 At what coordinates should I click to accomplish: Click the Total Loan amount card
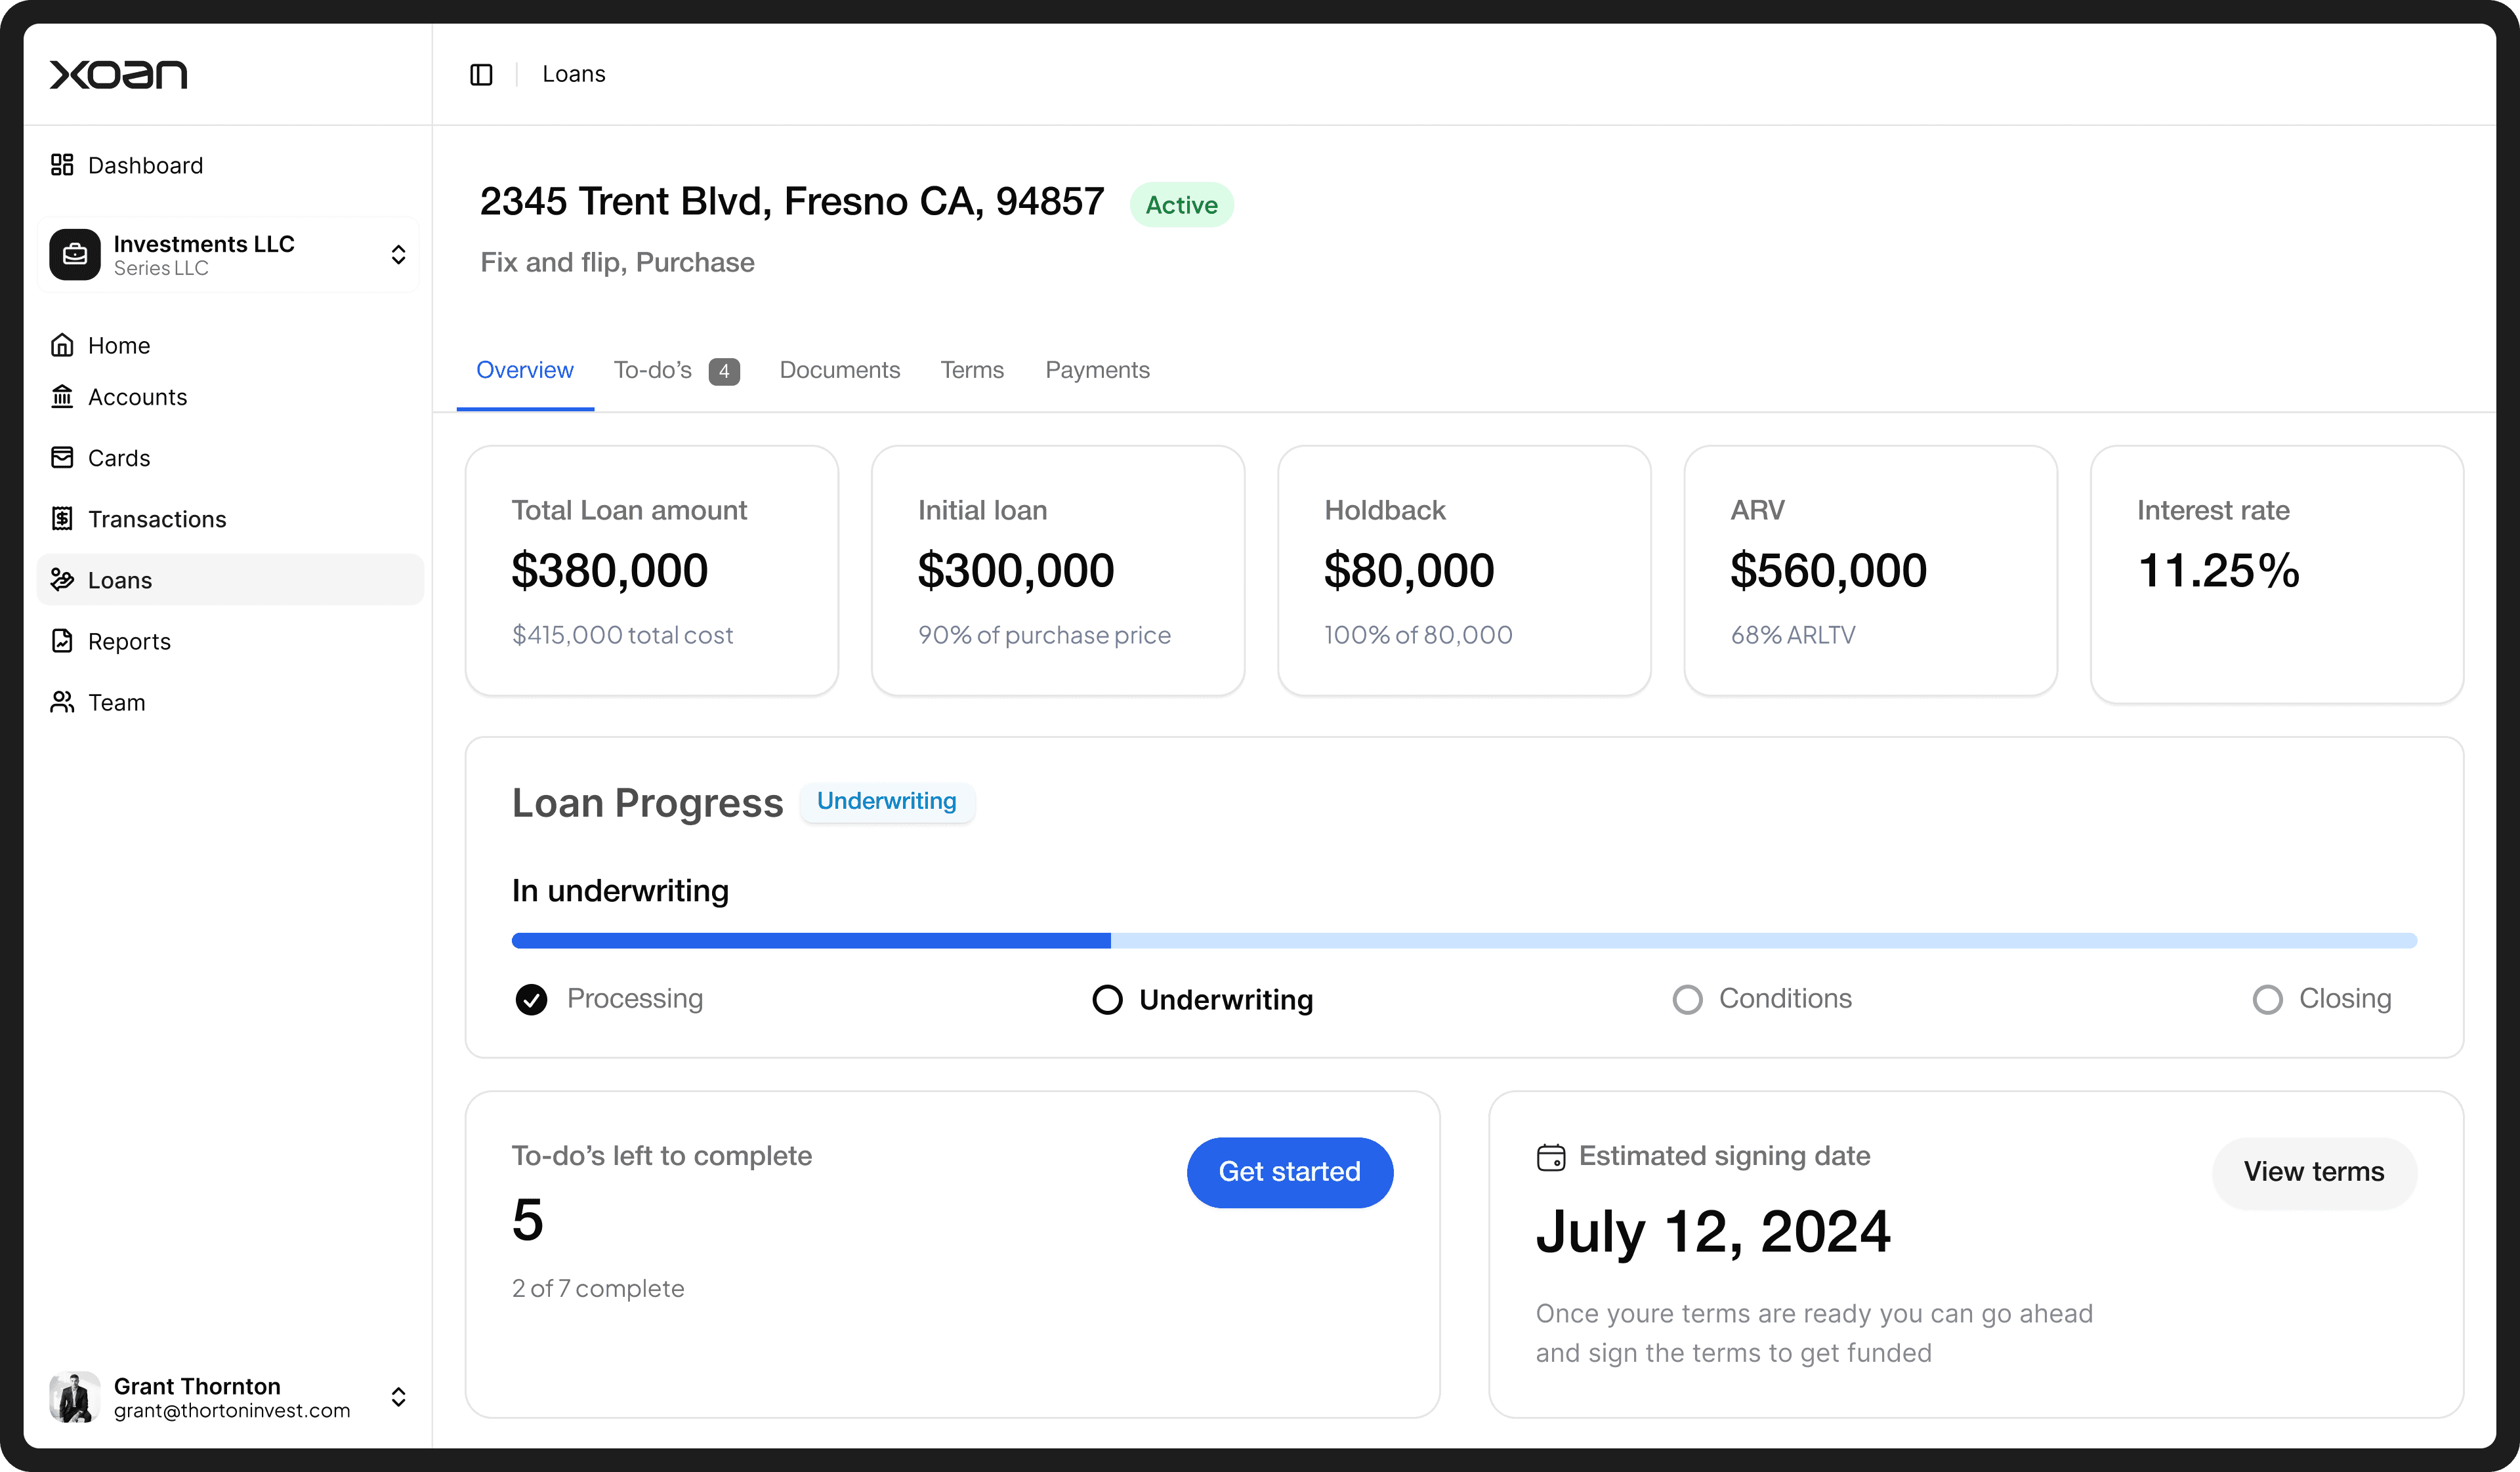tap(651, 571)
